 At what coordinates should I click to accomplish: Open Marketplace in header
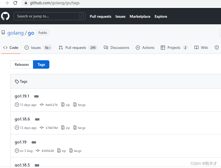(140, 16)
